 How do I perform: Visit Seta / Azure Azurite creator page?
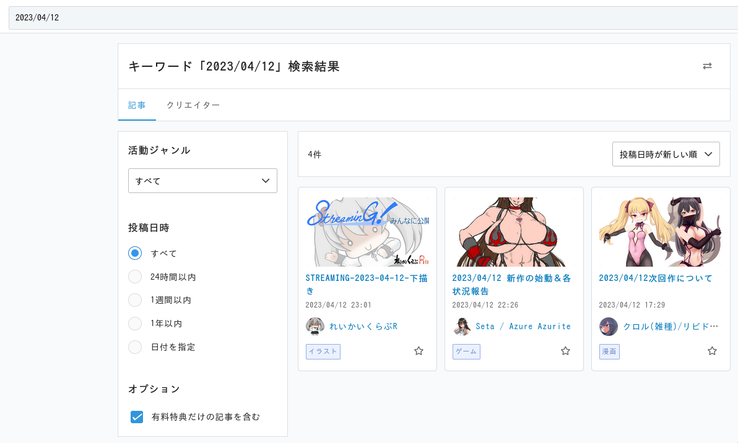[x=523, y=326]
